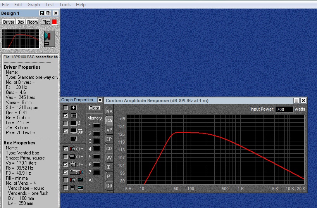317x208 pixels.
Task: Uncheck the speaker response checkbox
Action: coord(65,149)
